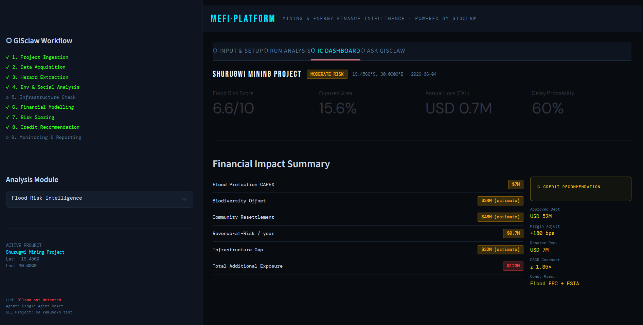Click the $32M Infrastructure Gap estimate badge

[x=500, y=250]
